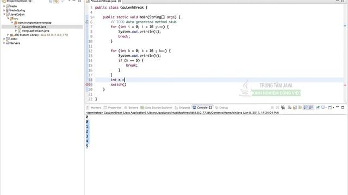This screenshot has height=195, width=348.
Task: Collapse the com.trungtamjava.vonglap package
Action: pos(12,23)
